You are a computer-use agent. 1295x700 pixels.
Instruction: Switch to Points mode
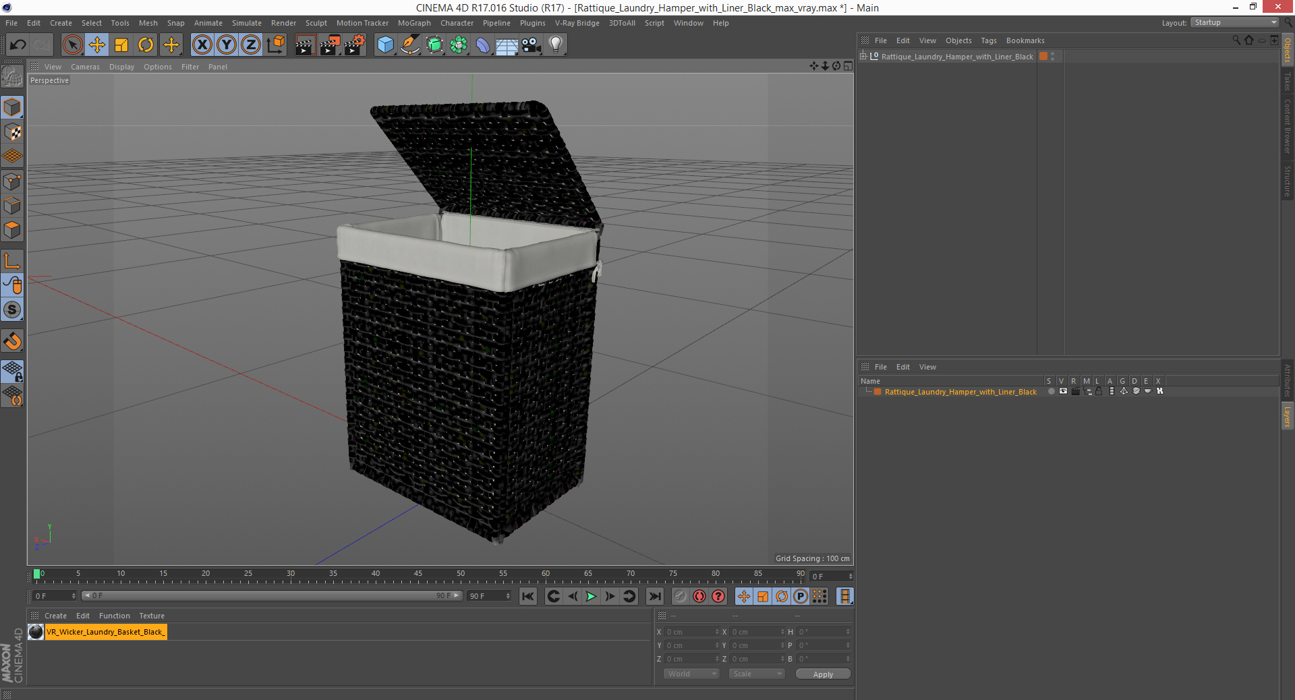(x=12, y=181)
